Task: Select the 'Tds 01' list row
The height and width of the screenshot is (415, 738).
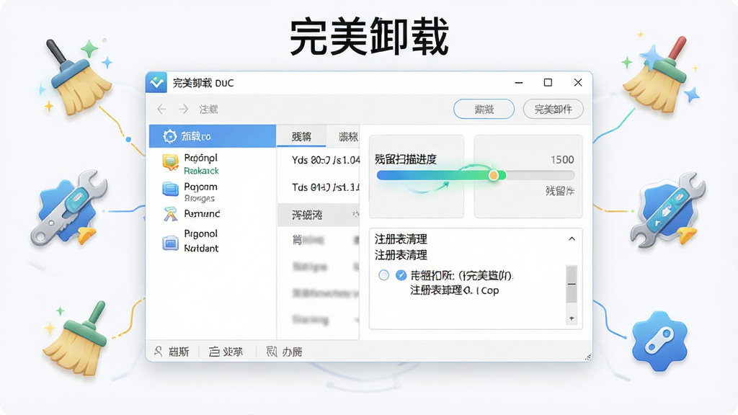Action: (x=318, y=187)
